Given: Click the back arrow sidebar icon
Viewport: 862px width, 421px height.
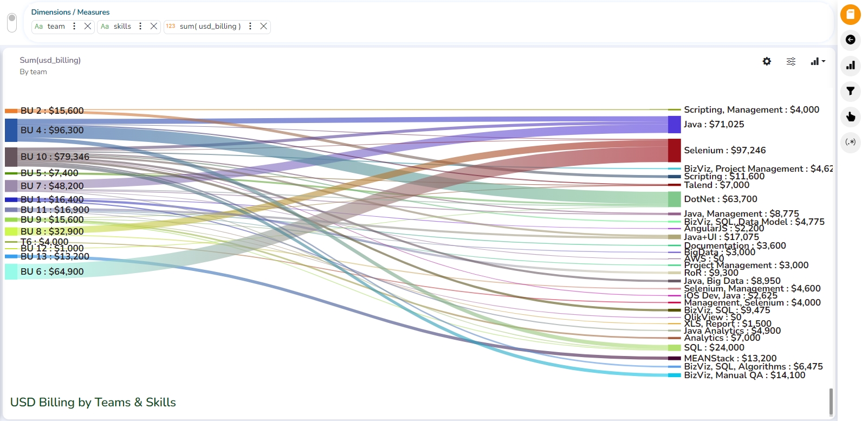Looking at the screenshot, I should (850, 40).
